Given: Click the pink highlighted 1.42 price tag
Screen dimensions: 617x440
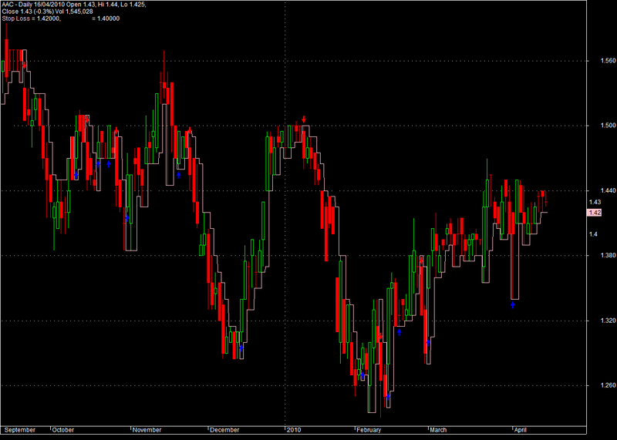Looking at the screenshot, I should pyautogui.click(x=594, y=213).
